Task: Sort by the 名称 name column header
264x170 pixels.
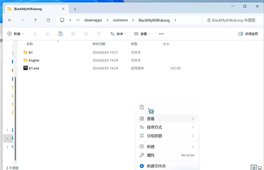Action: (30, 44)
